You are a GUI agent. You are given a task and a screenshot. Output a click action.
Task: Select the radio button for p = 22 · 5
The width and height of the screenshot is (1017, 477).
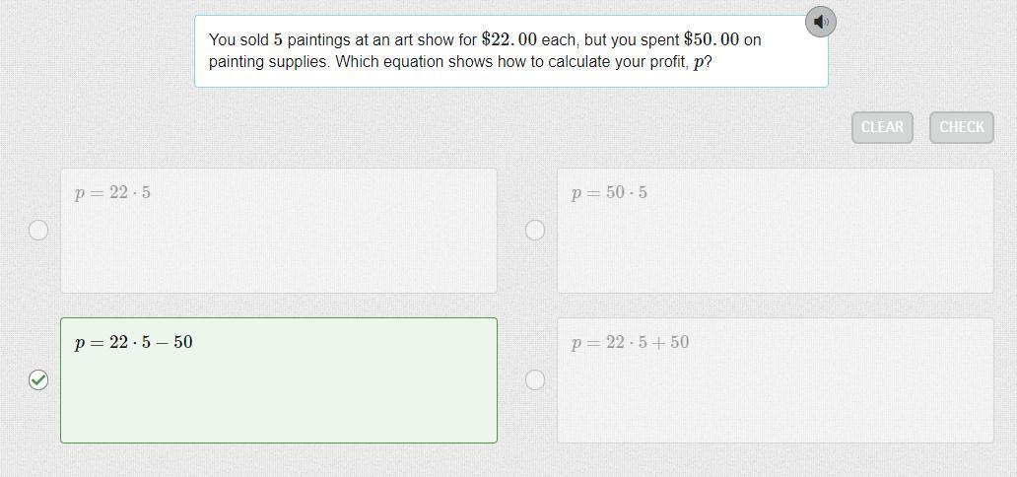pyautogui.click(x=38, y=230)
